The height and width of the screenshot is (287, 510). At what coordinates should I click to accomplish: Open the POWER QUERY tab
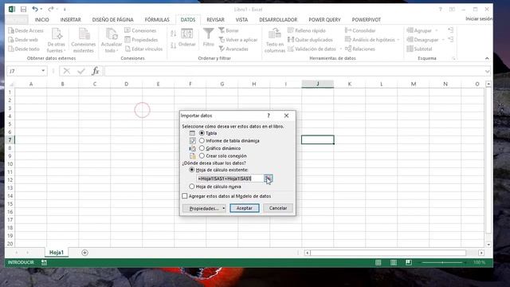(324, 20)
